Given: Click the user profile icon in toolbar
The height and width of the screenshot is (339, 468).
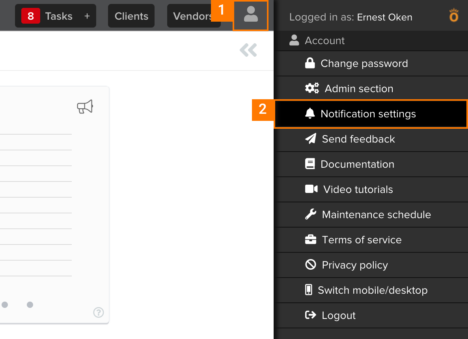Looking at the screenshot, I should point(250,16).
